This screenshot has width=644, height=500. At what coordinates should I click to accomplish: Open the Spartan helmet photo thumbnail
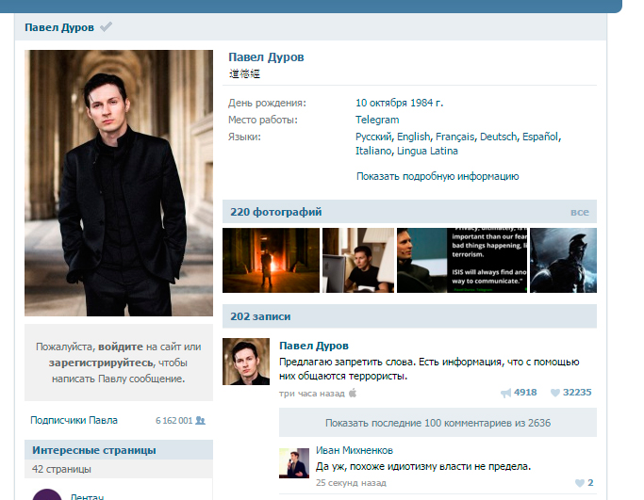click(x=563, y=260)
